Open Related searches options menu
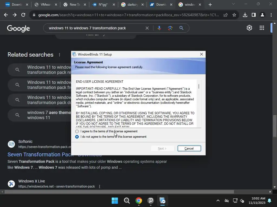 (60, 55)
